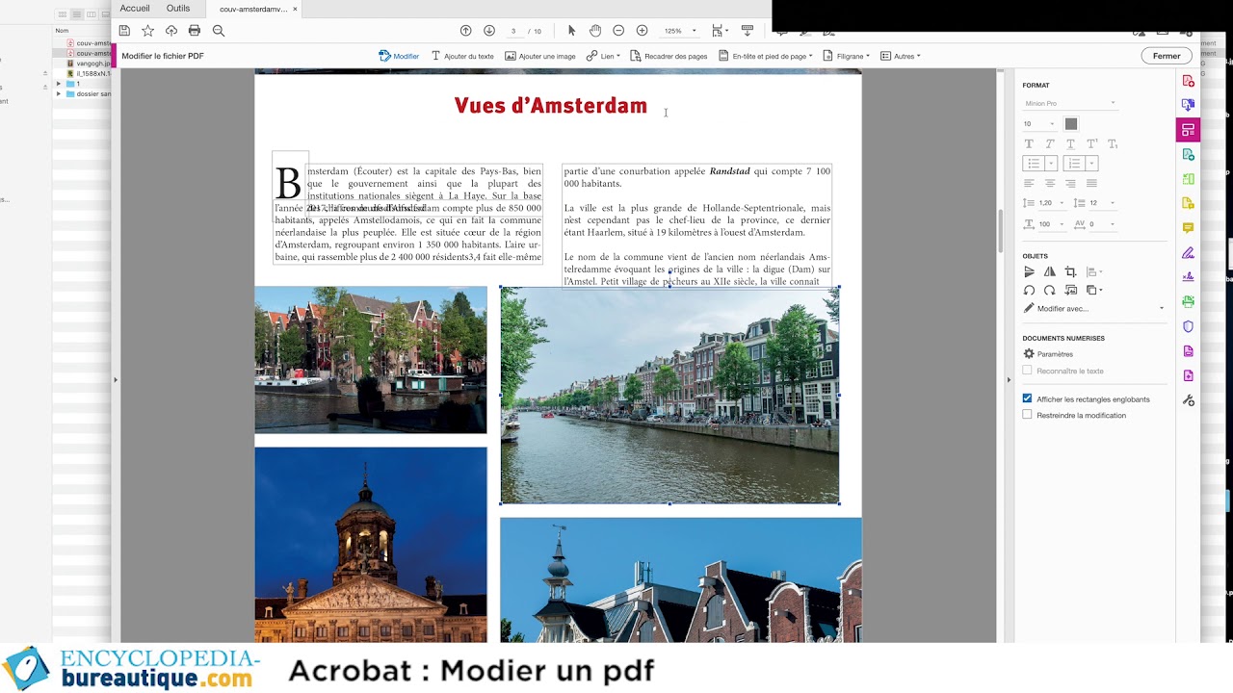Click the Replace image icon

click(1070, 290)
